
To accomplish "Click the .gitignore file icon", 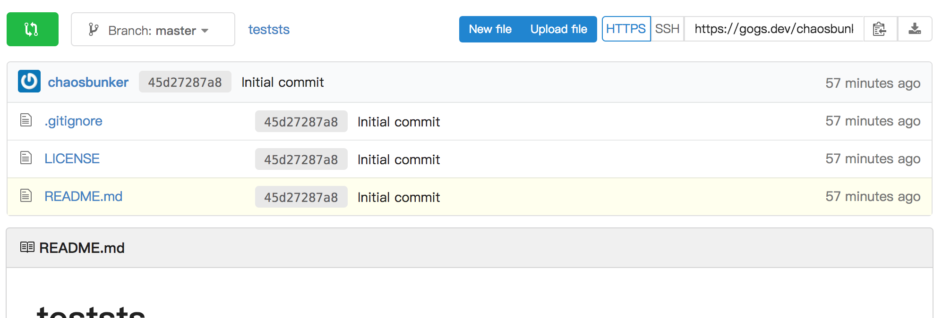I will point(26,120).
